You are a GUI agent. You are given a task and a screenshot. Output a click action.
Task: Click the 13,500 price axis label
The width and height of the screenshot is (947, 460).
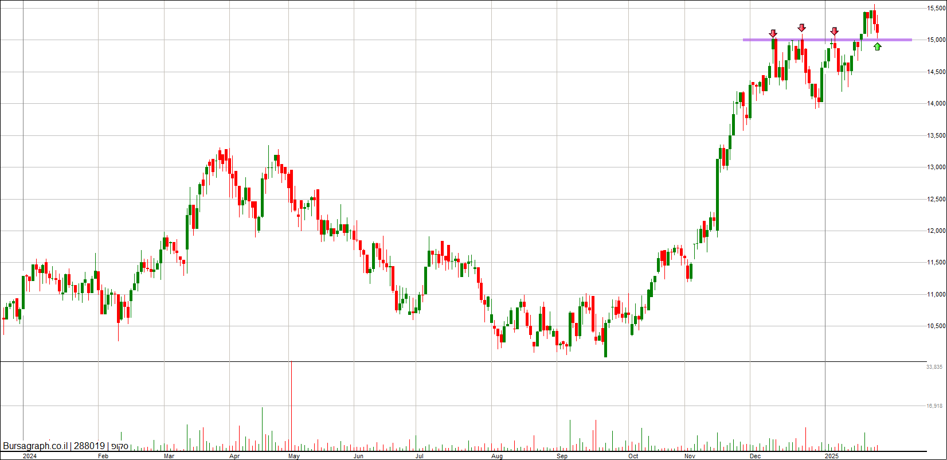[x=937, y=136]
